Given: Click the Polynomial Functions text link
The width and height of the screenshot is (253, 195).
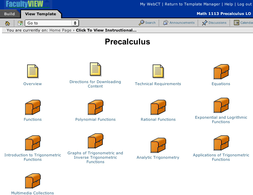Looking at the screenshot, I should [95, 119].
